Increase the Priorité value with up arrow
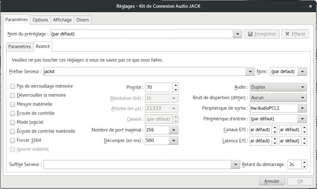The height and width of the screenshot is (189, 317). [176, 85]
